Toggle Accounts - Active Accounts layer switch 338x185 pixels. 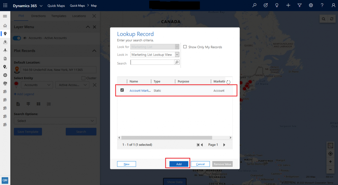click(17, 38)
